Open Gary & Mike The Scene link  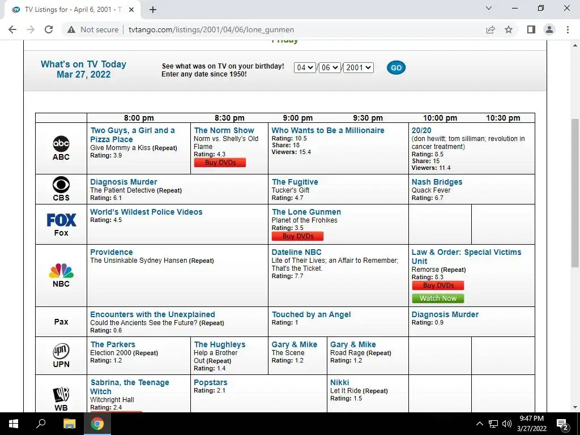pyautogui.click(x=295, y=344)
